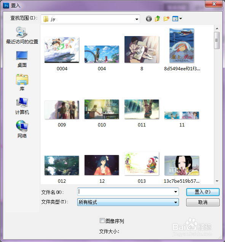Image resolution: width=225 pixels, height=242 pixels.
Task: Open 最近访问的位置 in the sidebar
Action: [x=22, y=35]
